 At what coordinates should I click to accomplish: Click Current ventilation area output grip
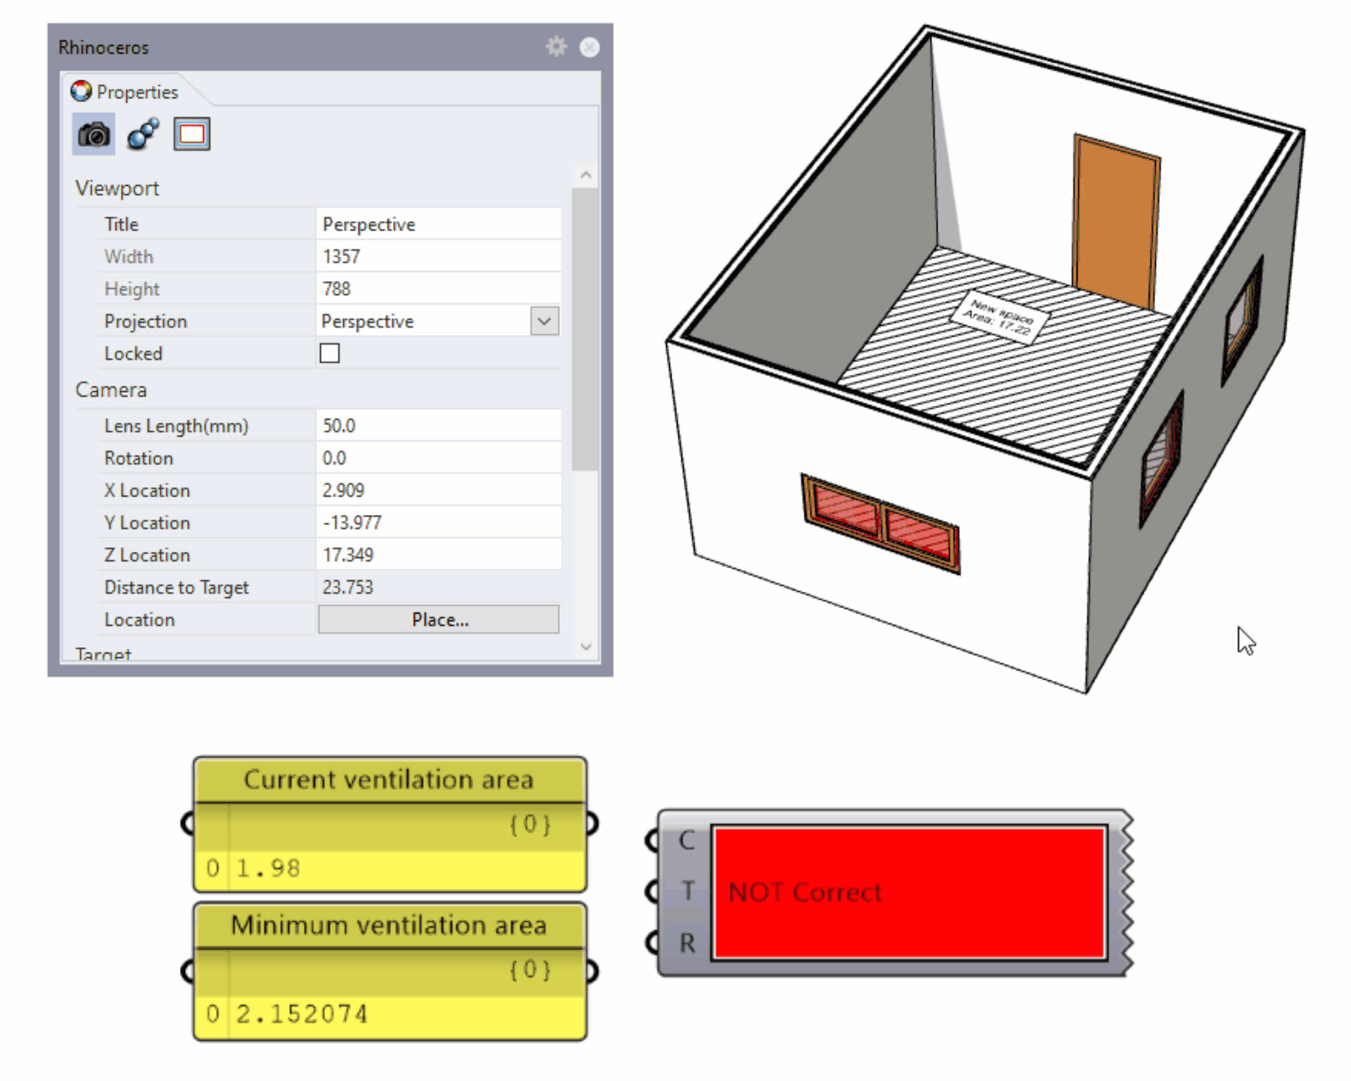click(592, 824)
